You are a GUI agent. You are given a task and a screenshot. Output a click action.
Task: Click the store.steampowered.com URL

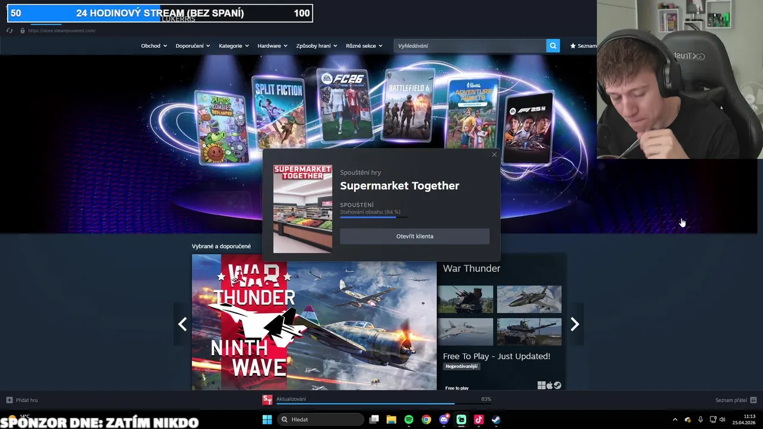[61, 30]
